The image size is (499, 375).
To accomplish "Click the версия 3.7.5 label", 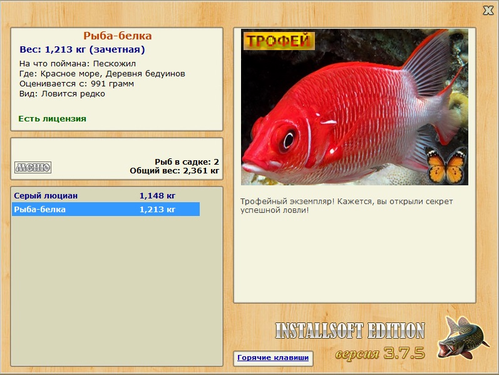I will (x=380, y=353).
